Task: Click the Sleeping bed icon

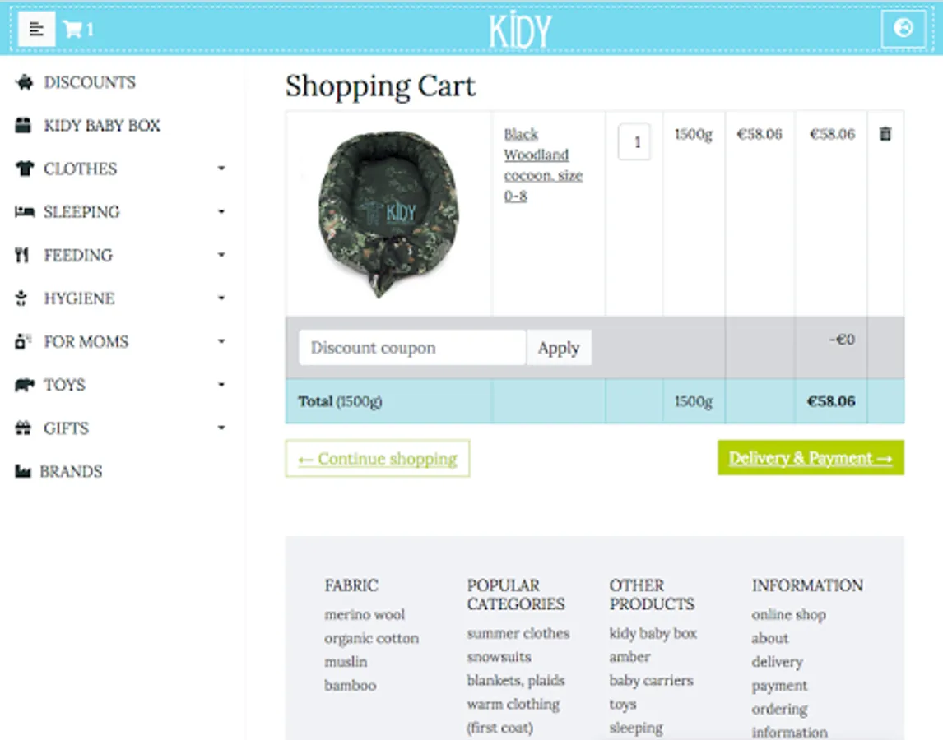Action: point(24,211)
